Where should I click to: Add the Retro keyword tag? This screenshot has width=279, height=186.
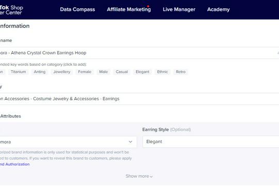181,72
